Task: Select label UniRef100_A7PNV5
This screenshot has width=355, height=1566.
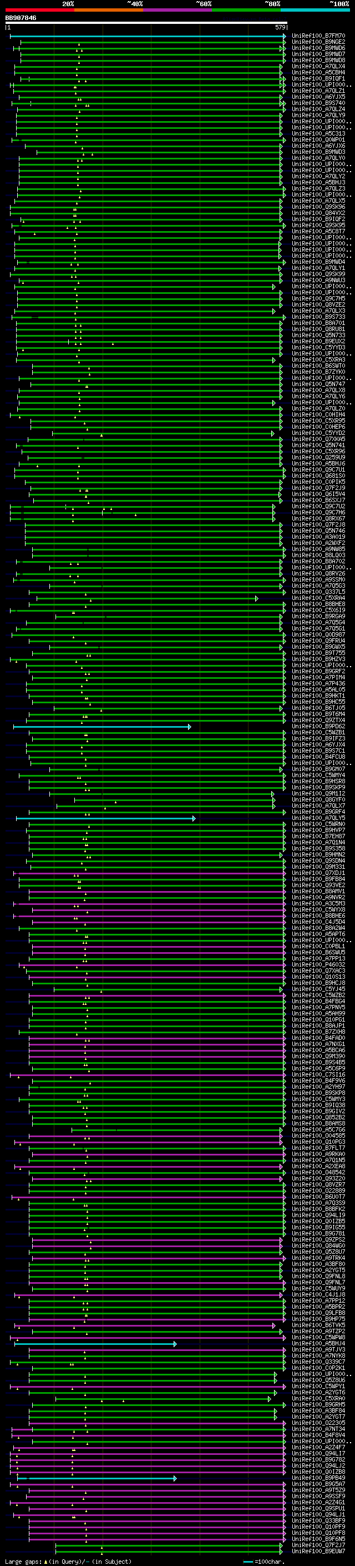Action: 318,1007
